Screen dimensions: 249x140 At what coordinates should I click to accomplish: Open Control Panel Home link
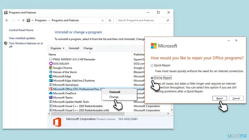(21, 30)
